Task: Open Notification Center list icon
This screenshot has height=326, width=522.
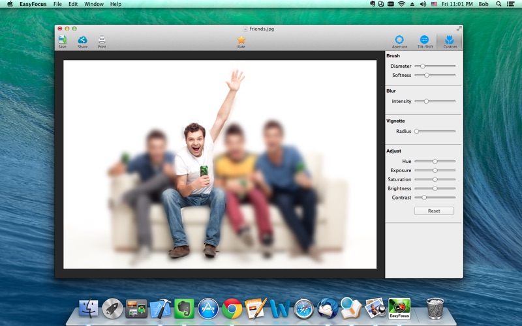Action: pos(510,4)
